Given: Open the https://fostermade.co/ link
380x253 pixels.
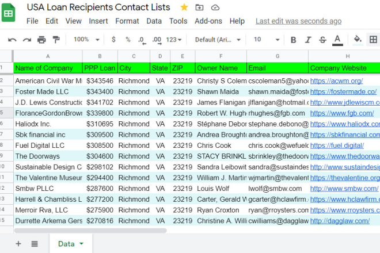Looking at the screenshot, I should point(343,92).
